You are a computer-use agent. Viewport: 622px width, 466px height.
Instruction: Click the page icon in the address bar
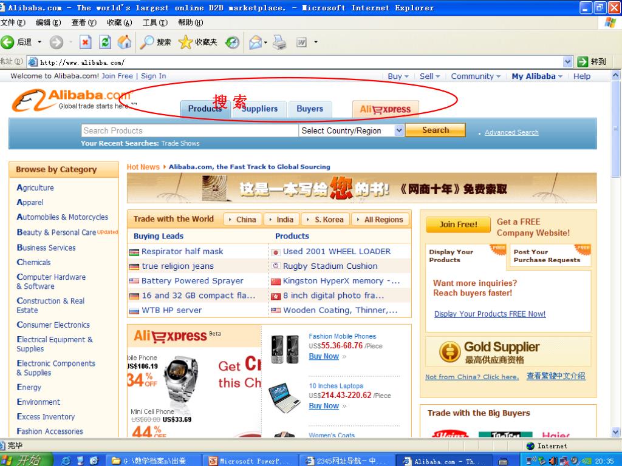coord(33,62)
